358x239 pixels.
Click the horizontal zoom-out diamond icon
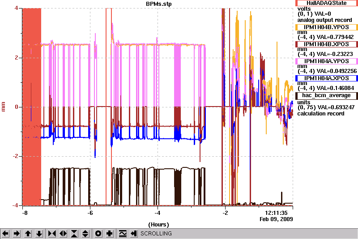click(x=63, y=234)
